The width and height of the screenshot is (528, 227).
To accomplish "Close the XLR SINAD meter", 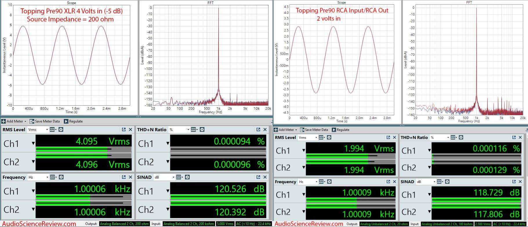I will pos(265,177).
